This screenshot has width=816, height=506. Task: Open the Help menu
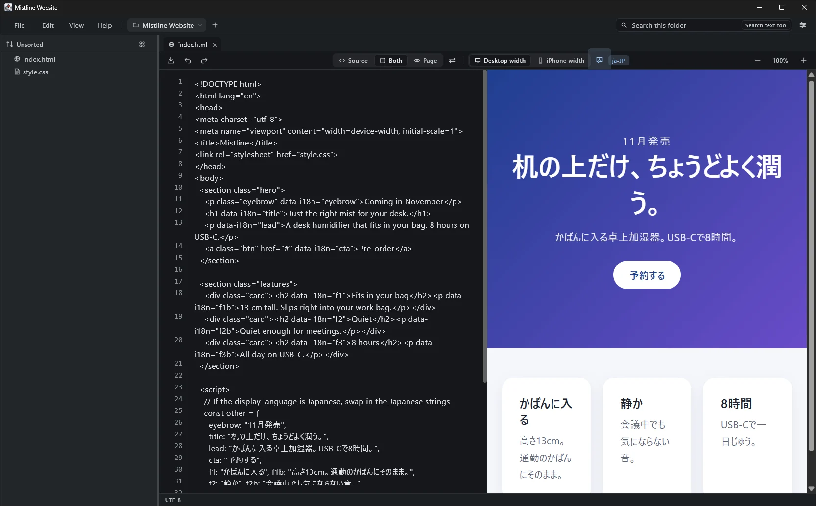[x=105, y=25]
